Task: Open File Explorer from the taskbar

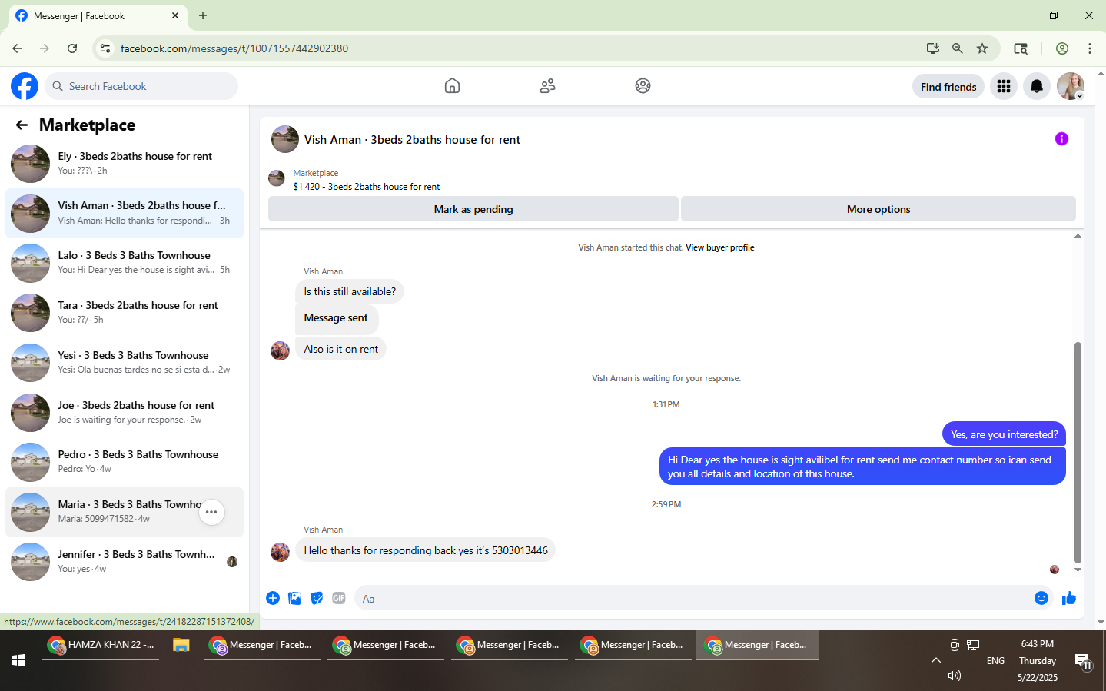Action: [x=181, y=646]
